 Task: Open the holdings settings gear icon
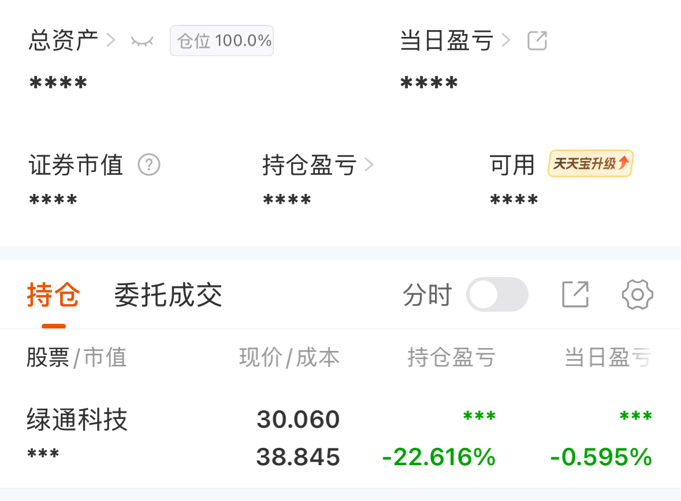tap(637, 295)
